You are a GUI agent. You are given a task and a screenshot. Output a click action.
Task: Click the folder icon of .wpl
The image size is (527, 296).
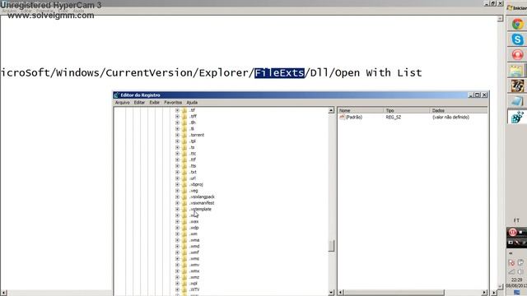click(184, 283)
